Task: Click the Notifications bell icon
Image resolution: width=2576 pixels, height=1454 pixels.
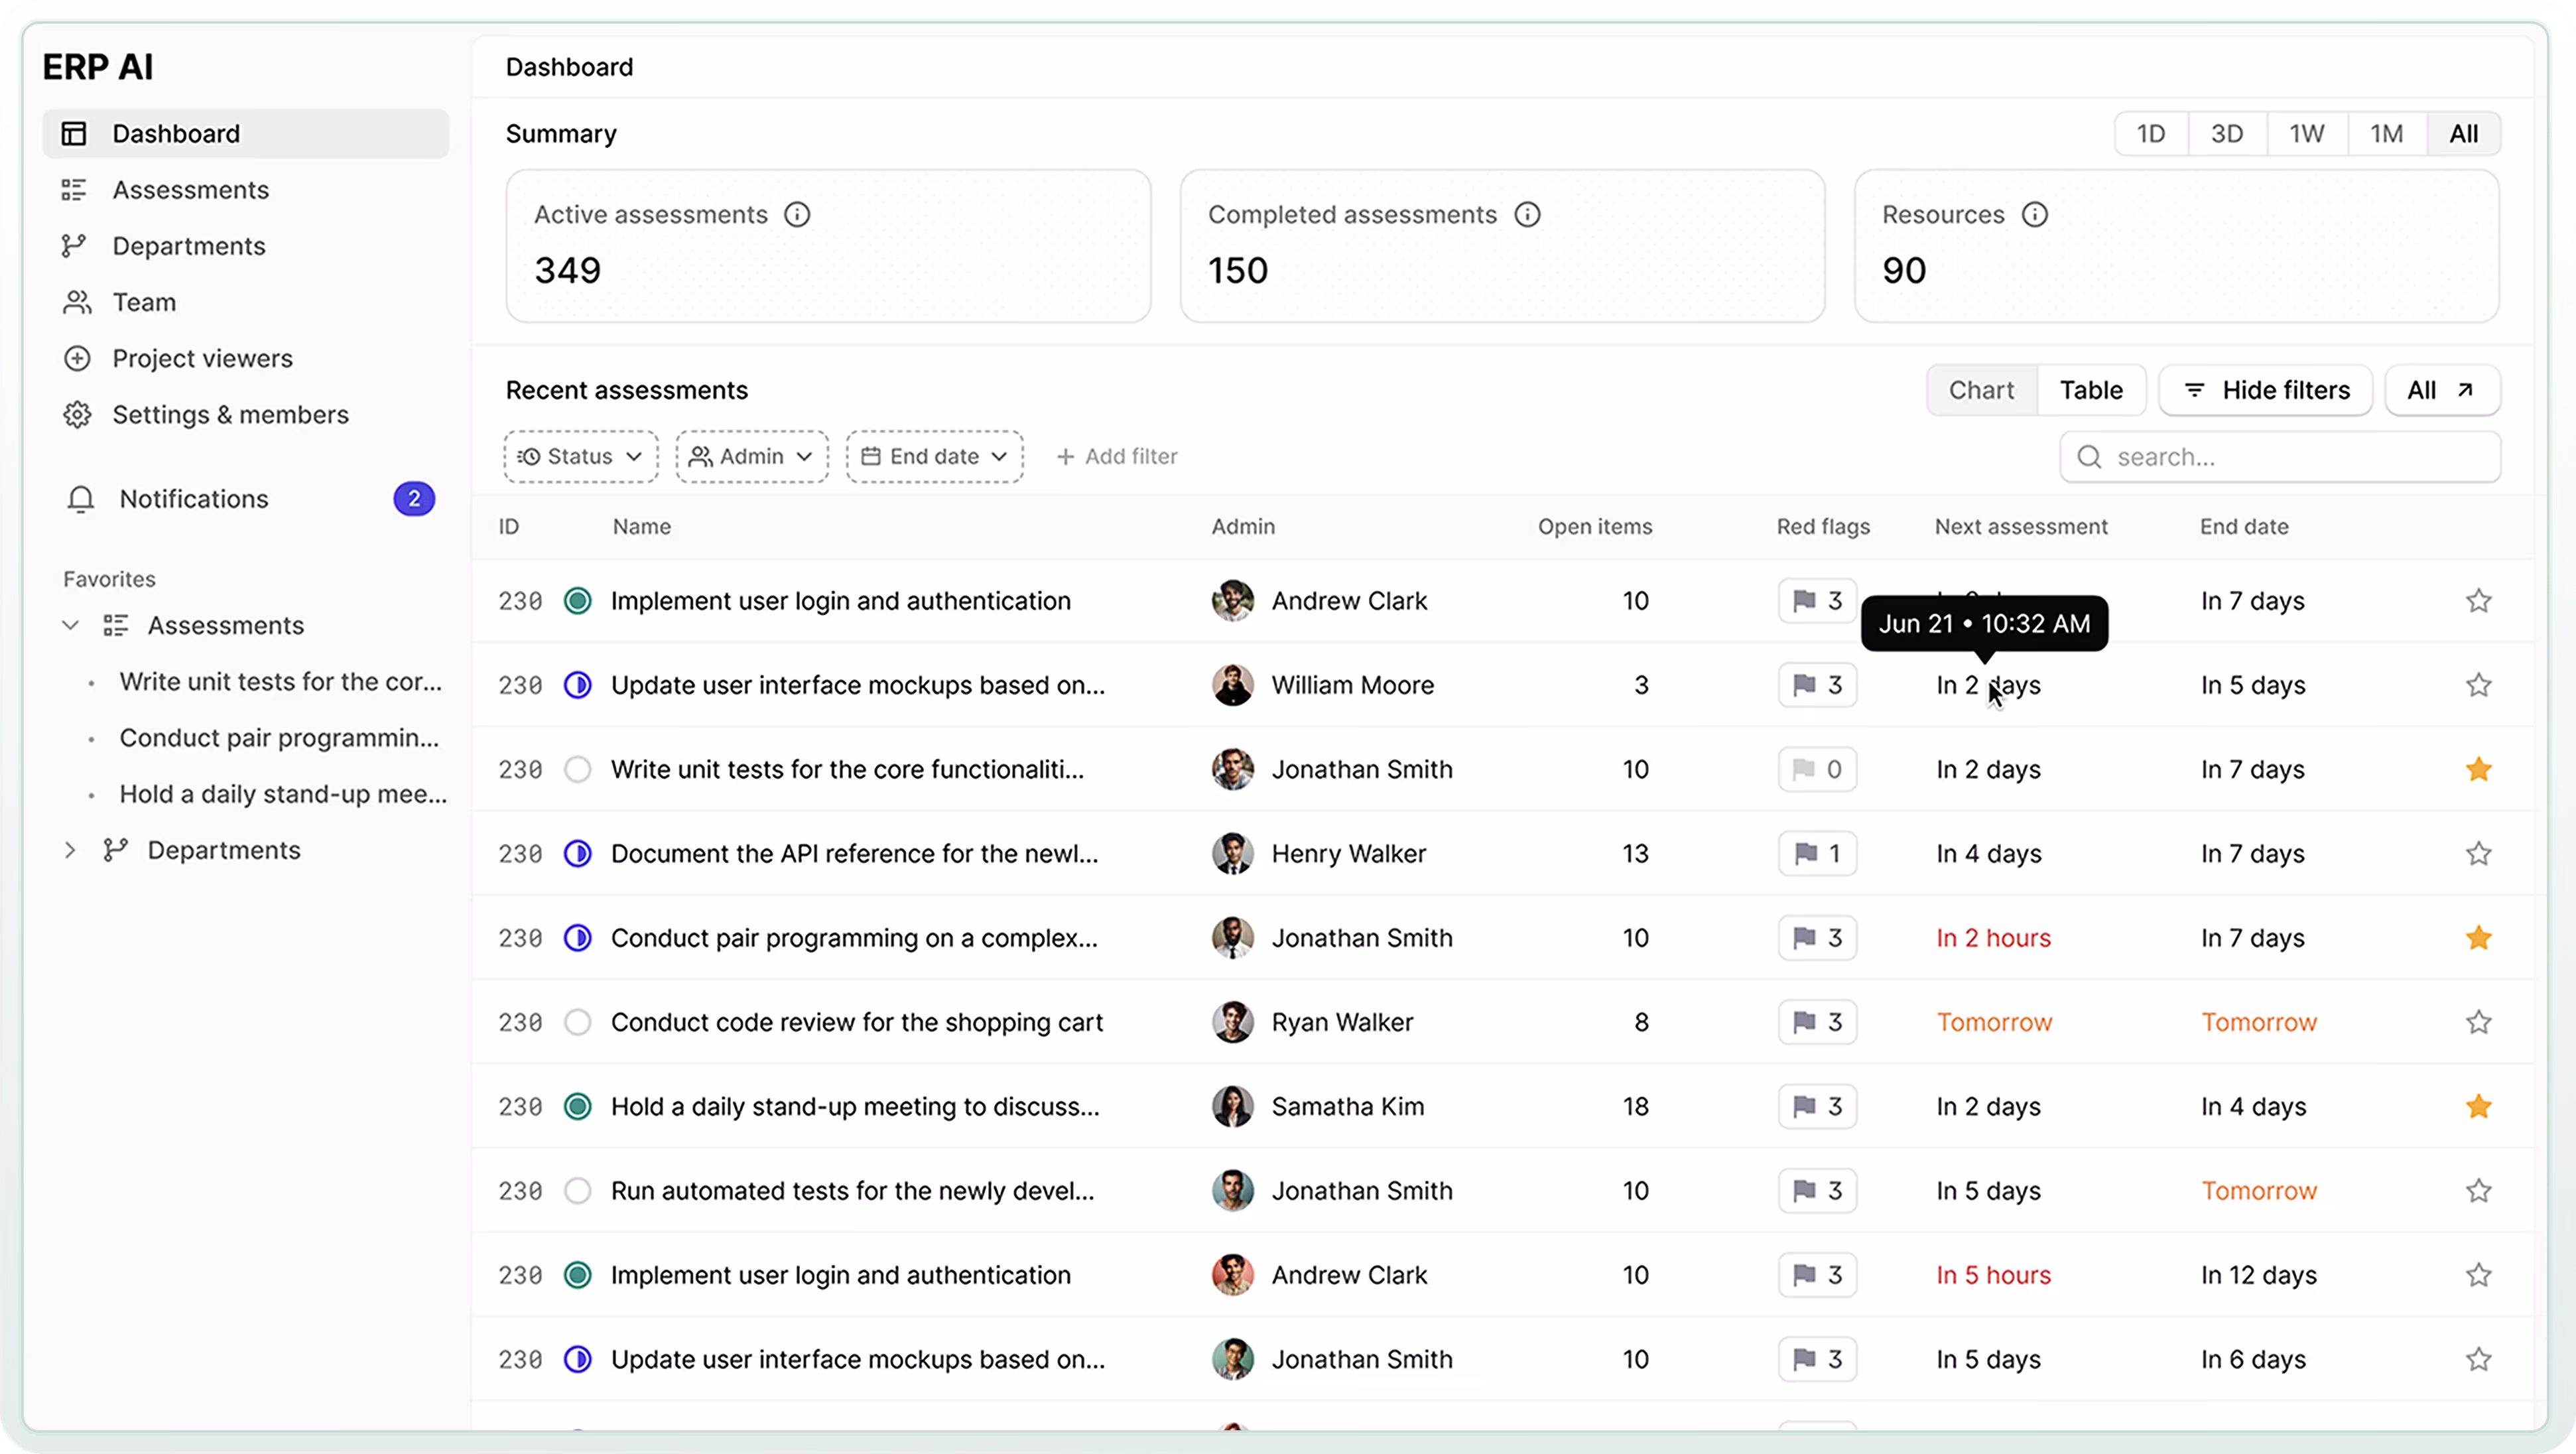Action: pos(80,499)
